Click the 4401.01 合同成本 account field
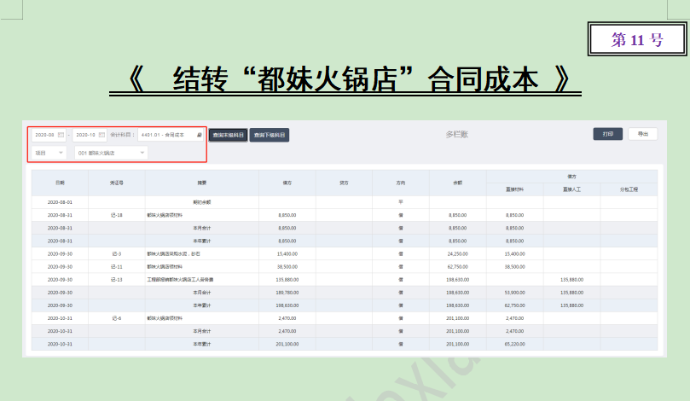690x401 pixels. (x=171, y=135)
